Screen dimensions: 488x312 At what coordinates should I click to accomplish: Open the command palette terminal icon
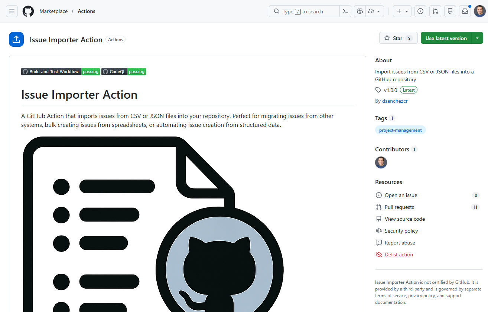[x=345, y=11]
